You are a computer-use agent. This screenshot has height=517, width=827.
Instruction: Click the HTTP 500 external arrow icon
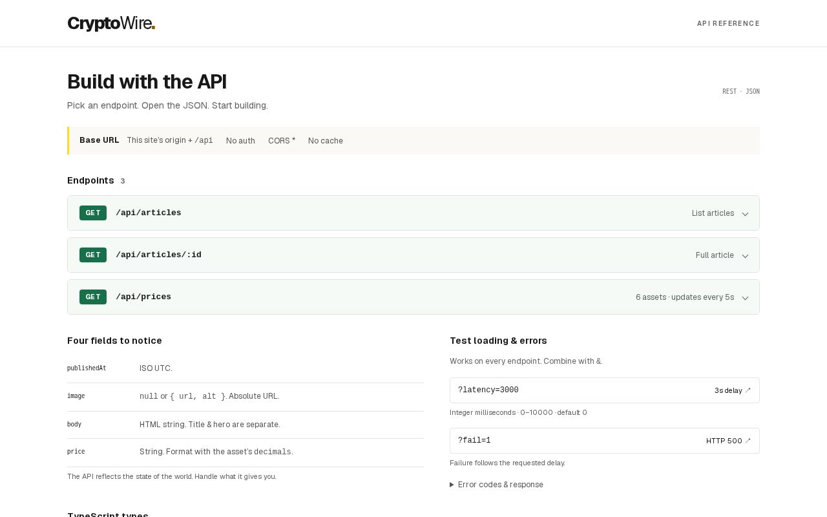coord(748,441)
